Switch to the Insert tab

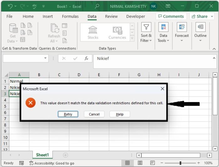48,16
